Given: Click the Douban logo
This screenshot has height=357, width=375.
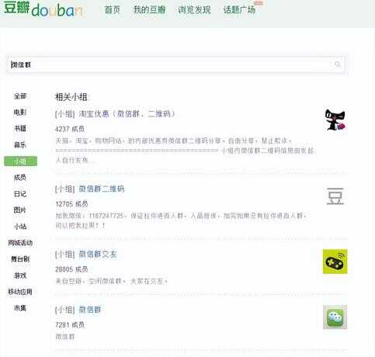Looking at the screenshot, I should (43, 9).
